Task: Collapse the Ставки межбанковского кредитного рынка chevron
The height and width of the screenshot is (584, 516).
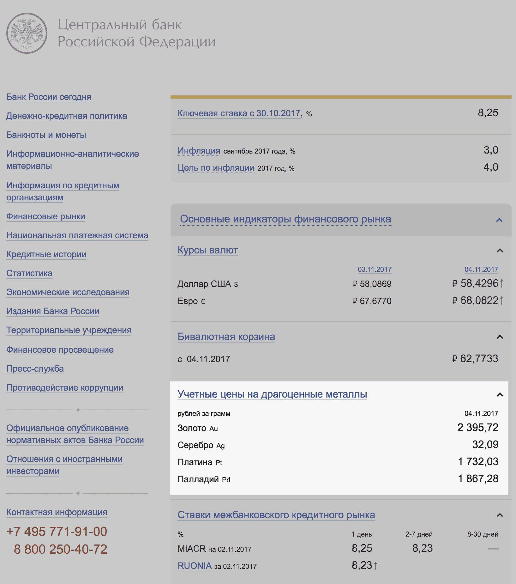Action: pyautogui.click(x=500, y=515)
